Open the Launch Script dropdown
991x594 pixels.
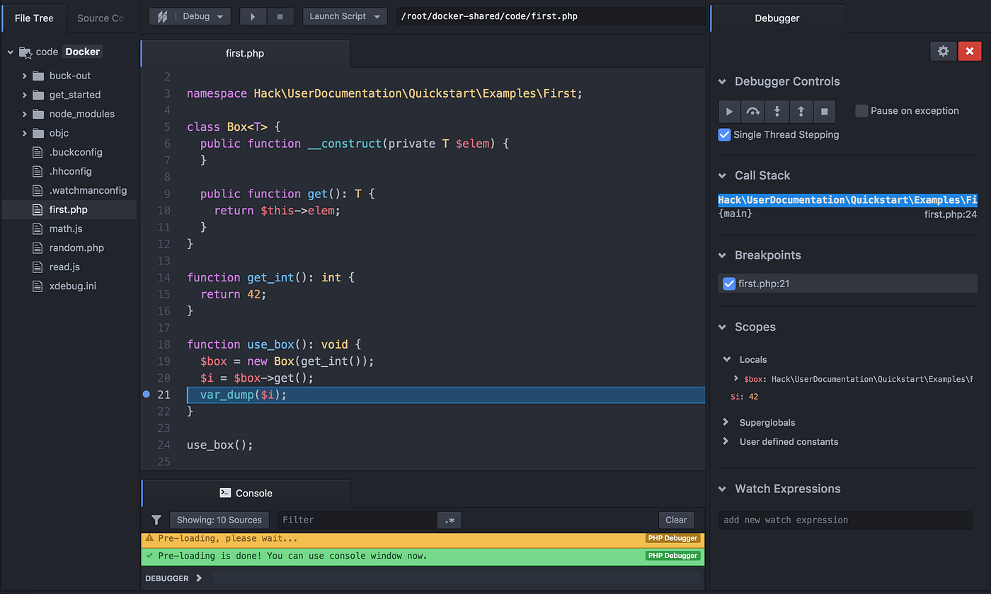point(345,16)
